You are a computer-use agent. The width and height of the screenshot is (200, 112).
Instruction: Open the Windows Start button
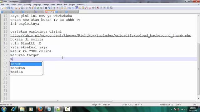coord(4,109)
